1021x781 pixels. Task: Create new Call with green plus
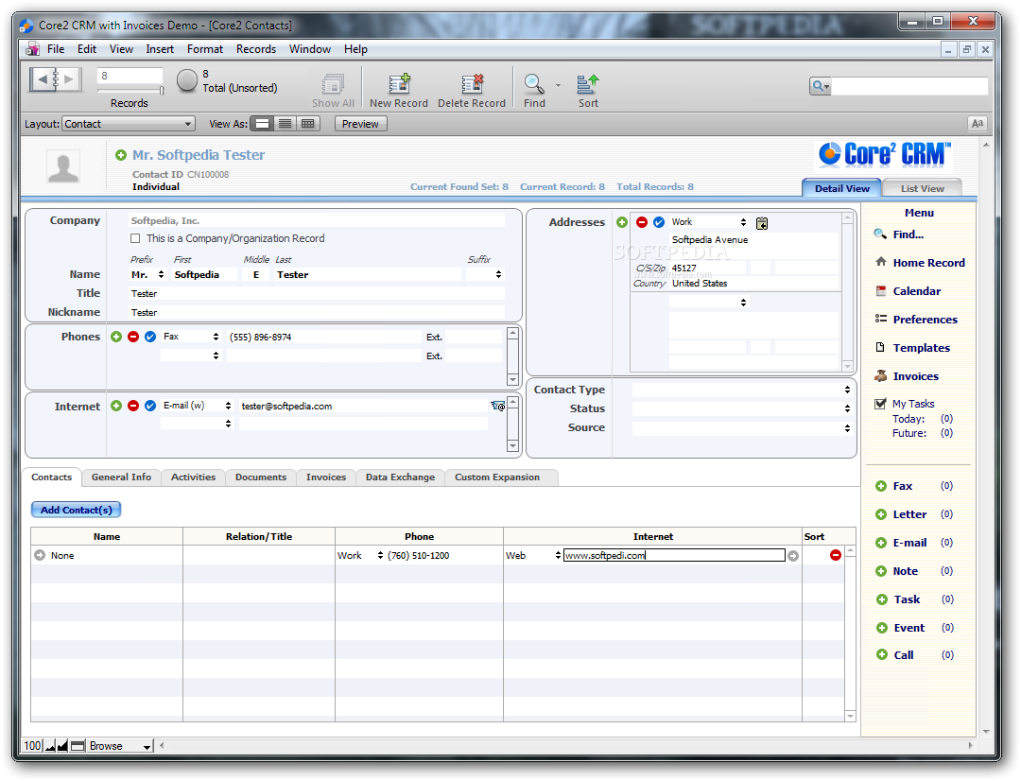point(882,654)
